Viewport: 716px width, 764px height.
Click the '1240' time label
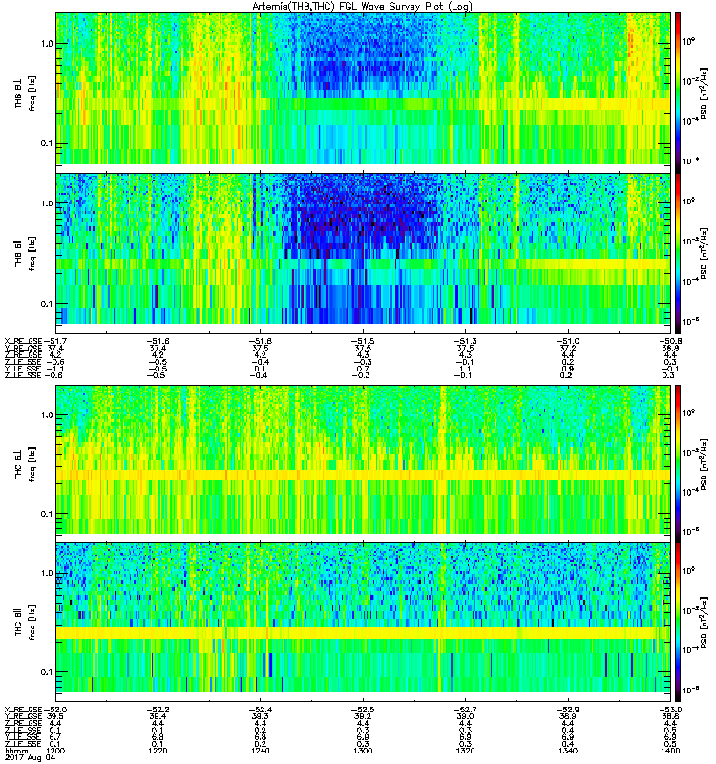click(261, 751)
